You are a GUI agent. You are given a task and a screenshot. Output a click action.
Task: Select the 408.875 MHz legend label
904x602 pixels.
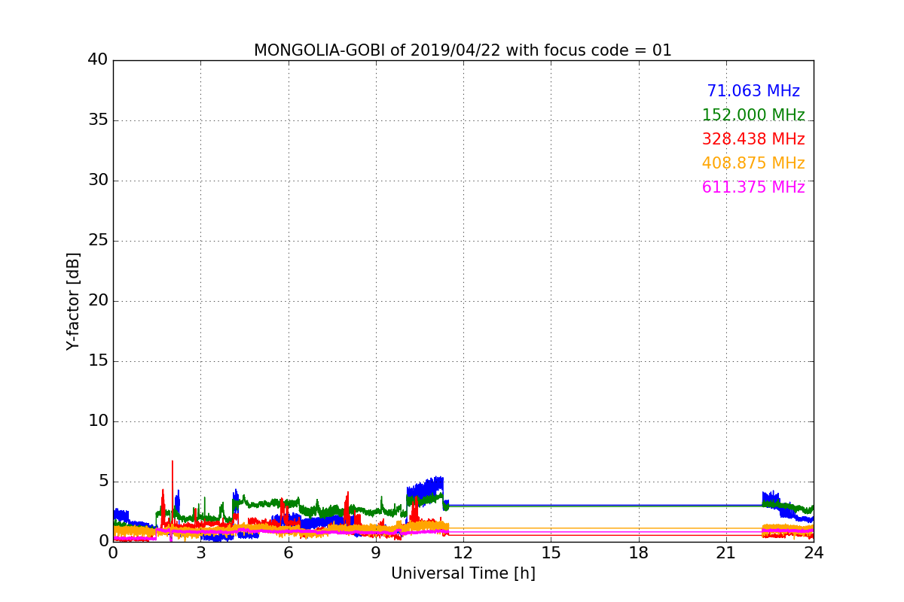[753, 163]
